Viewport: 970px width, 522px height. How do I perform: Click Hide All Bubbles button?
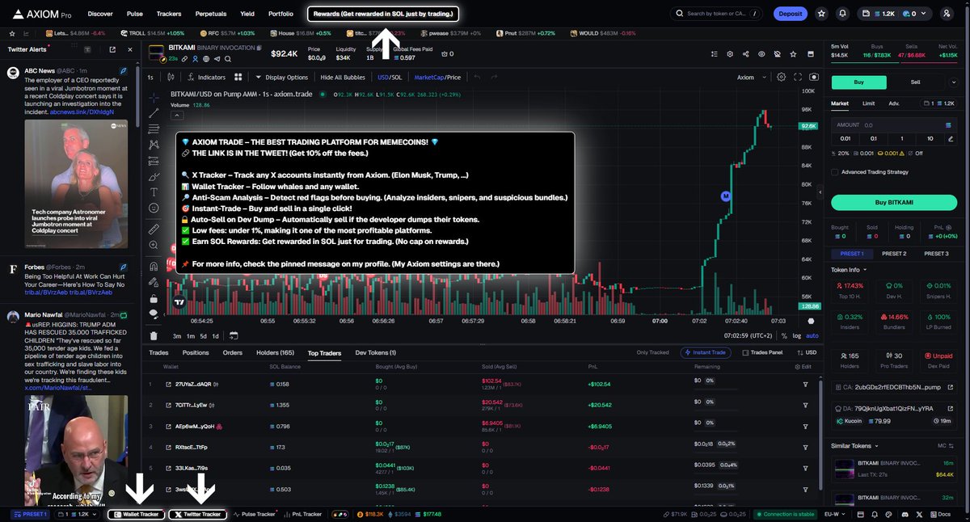point(343,78)
